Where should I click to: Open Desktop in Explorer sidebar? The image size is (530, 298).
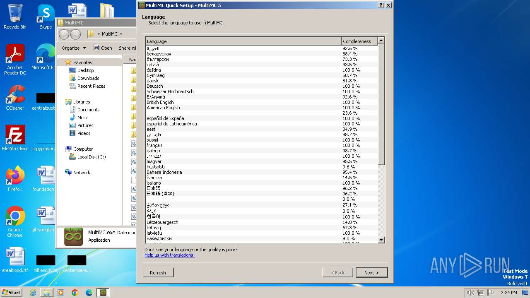click(x=85, y=70)
